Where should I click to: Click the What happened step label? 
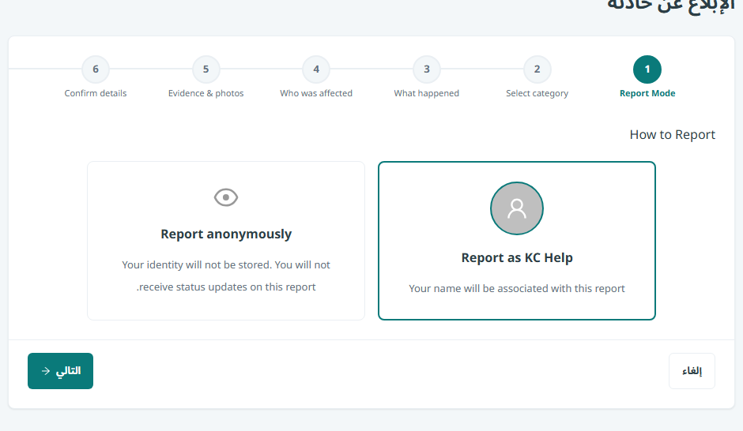point(427,94)
